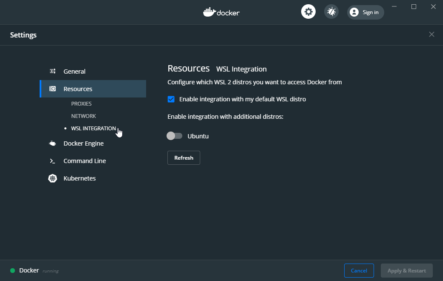Click the Docker whale logo
Screen dimensions: 443x281
(221, 12)
